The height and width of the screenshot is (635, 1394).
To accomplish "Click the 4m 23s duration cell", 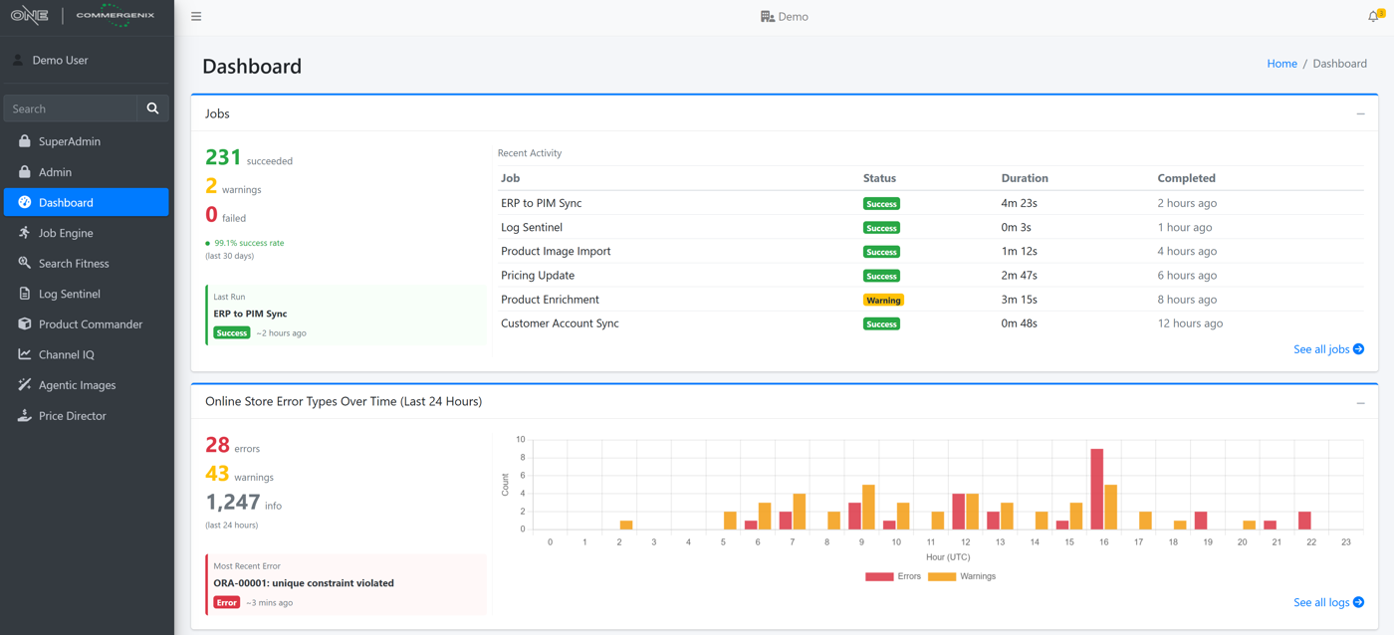I will coord(1020,203).
